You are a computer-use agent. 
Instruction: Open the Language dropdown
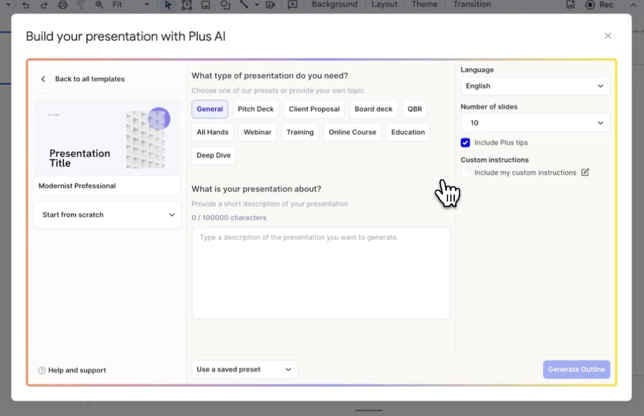point(535,86)
